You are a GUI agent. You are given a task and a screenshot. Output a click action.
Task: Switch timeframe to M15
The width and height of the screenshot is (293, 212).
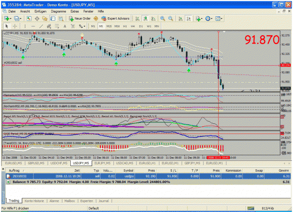pyautogui.click(x=109, y=26)
